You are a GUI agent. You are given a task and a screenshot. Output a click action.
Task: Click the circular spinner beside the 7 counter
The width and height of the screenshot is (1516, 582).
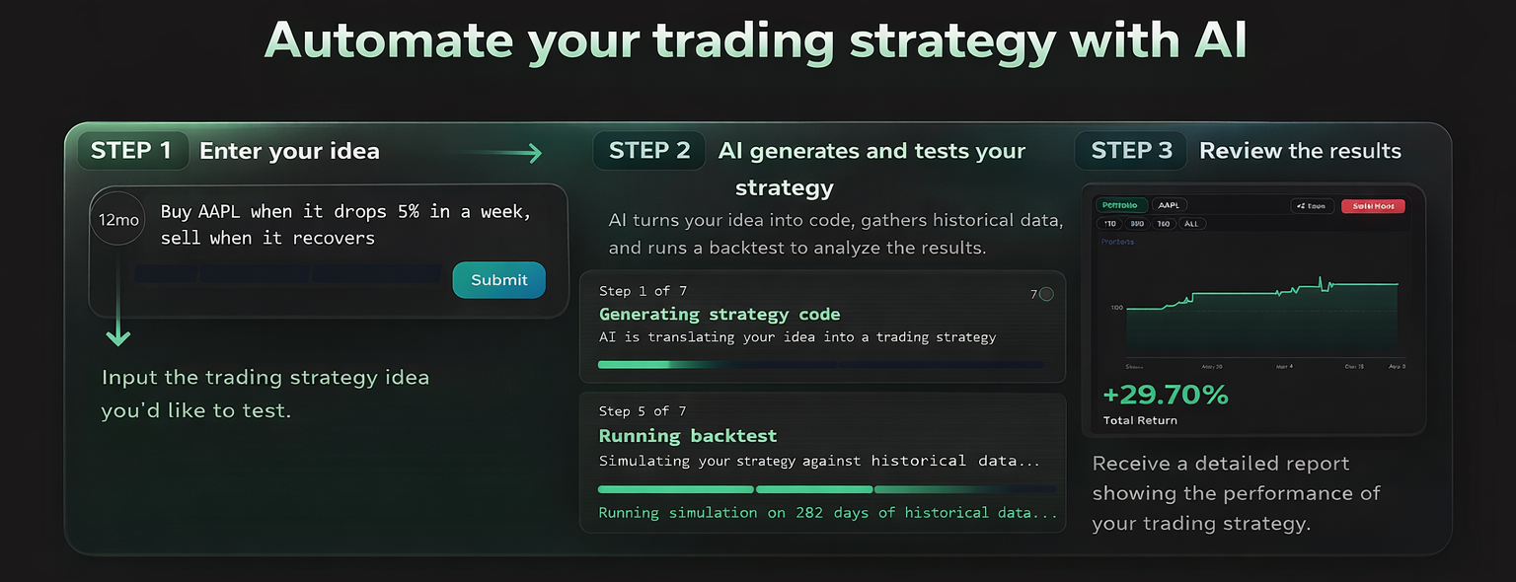click(1045, 294)
